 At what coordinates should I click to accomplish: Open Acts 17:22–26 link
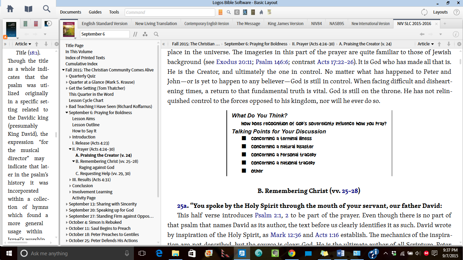(x=335, y=62)
